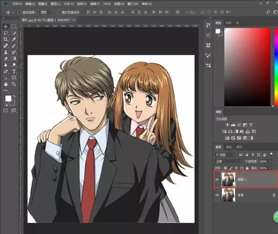Image resolution: width=278 pixels, height=234 pixels.
Task: Open the 图像(I) menu
Action: pos(43,3)
